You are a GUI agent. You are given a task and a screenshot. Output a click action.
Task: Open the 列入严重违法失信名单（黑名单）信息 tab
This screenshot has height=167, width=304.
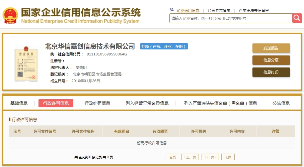(220, 103)
